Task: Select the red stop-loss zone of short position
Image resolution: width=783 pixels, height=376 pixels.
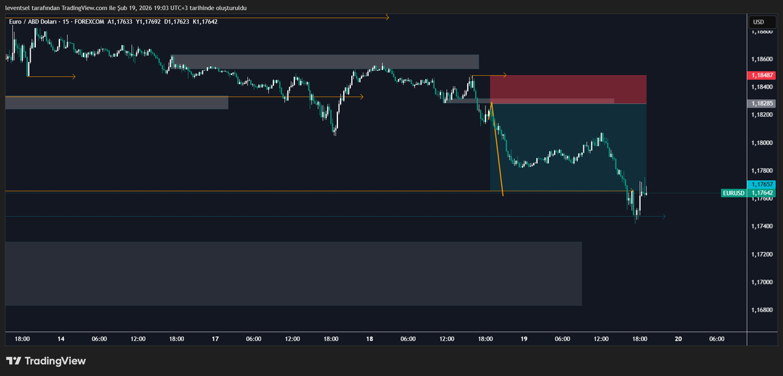Action: pyautogui.click(x=568, y=89)
